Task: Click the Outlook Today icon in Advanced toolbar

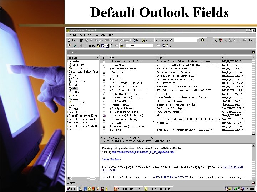Action: 70,46
